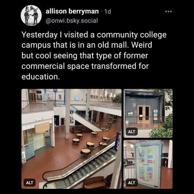Click the post text about community college
Screen dimensions: 194x194
[x=94, y=56]
